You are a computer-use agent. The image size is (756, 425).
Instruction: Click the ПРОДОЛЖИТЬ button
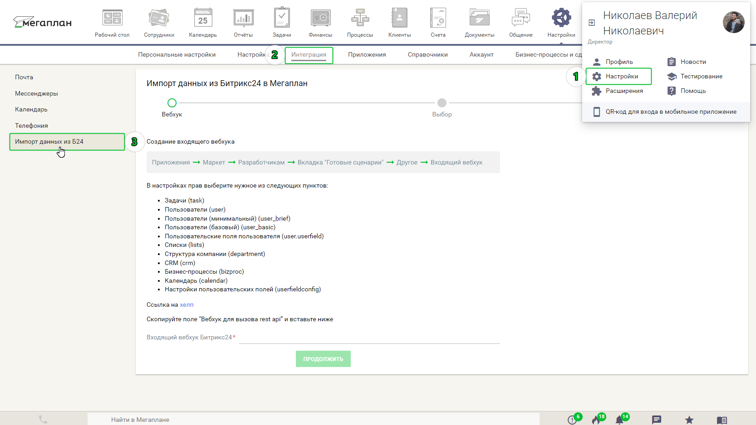pyautogui.click(x=323, y=359)
